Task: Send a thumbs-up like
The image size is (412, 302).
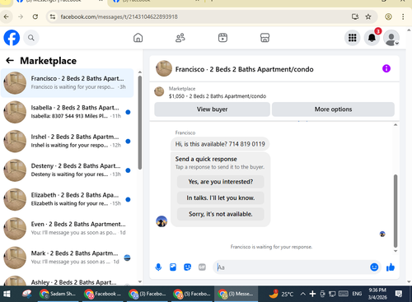Action: click(x=391, y=267)
